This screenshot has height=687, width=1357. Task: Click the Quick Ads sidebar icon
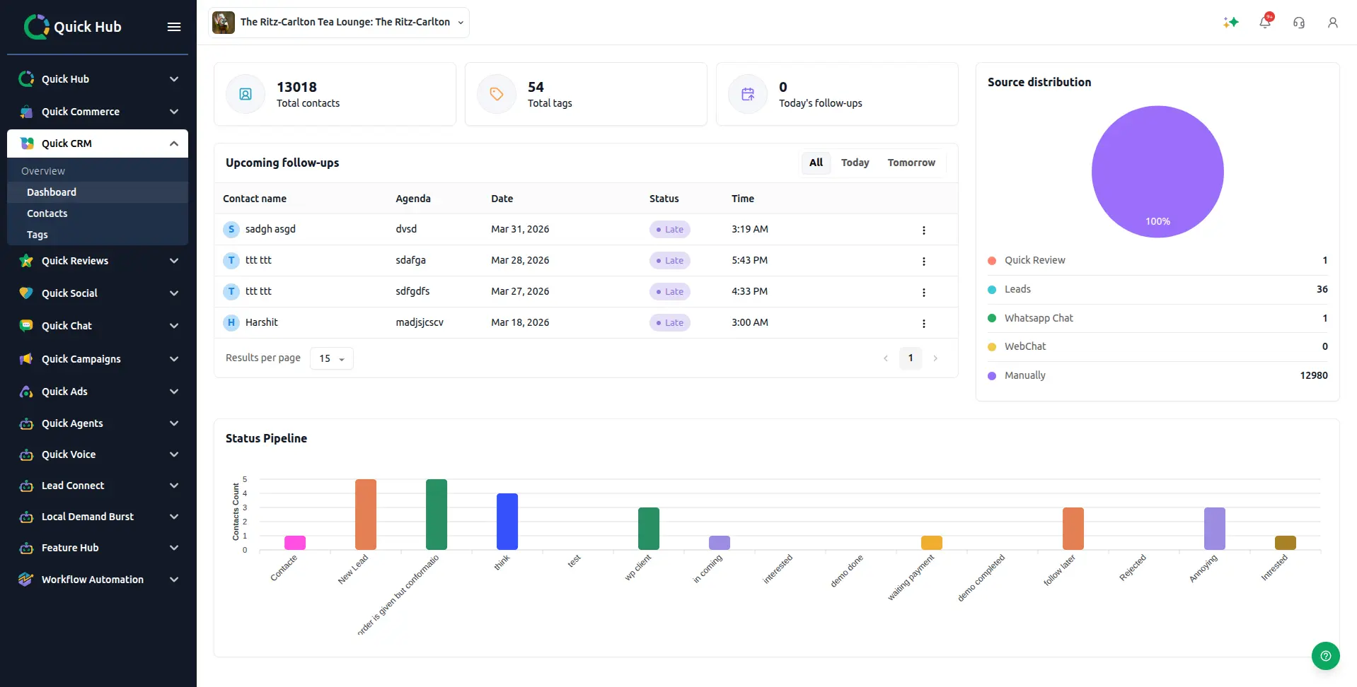pos(26,392)
